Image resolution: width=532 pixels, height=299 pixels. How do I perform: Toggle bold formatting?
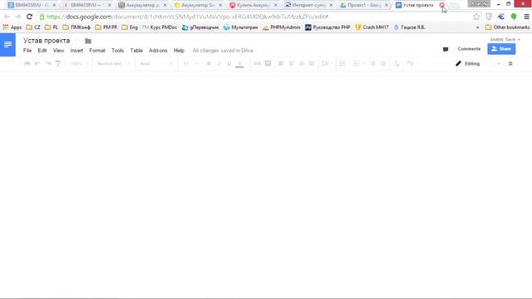209,64
